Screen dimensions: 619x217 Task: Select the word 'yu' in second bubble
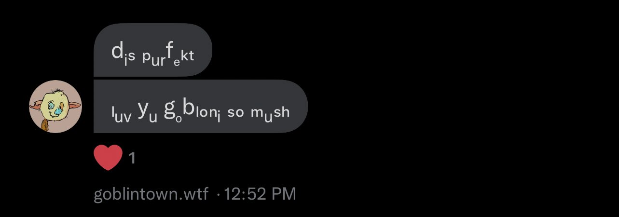(x=148, y=112)
